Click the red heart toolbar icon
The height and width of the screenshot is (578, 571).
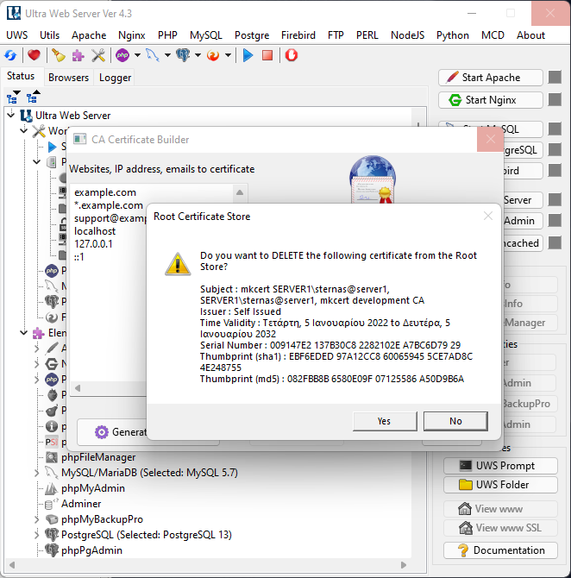[x=34, y=56]
